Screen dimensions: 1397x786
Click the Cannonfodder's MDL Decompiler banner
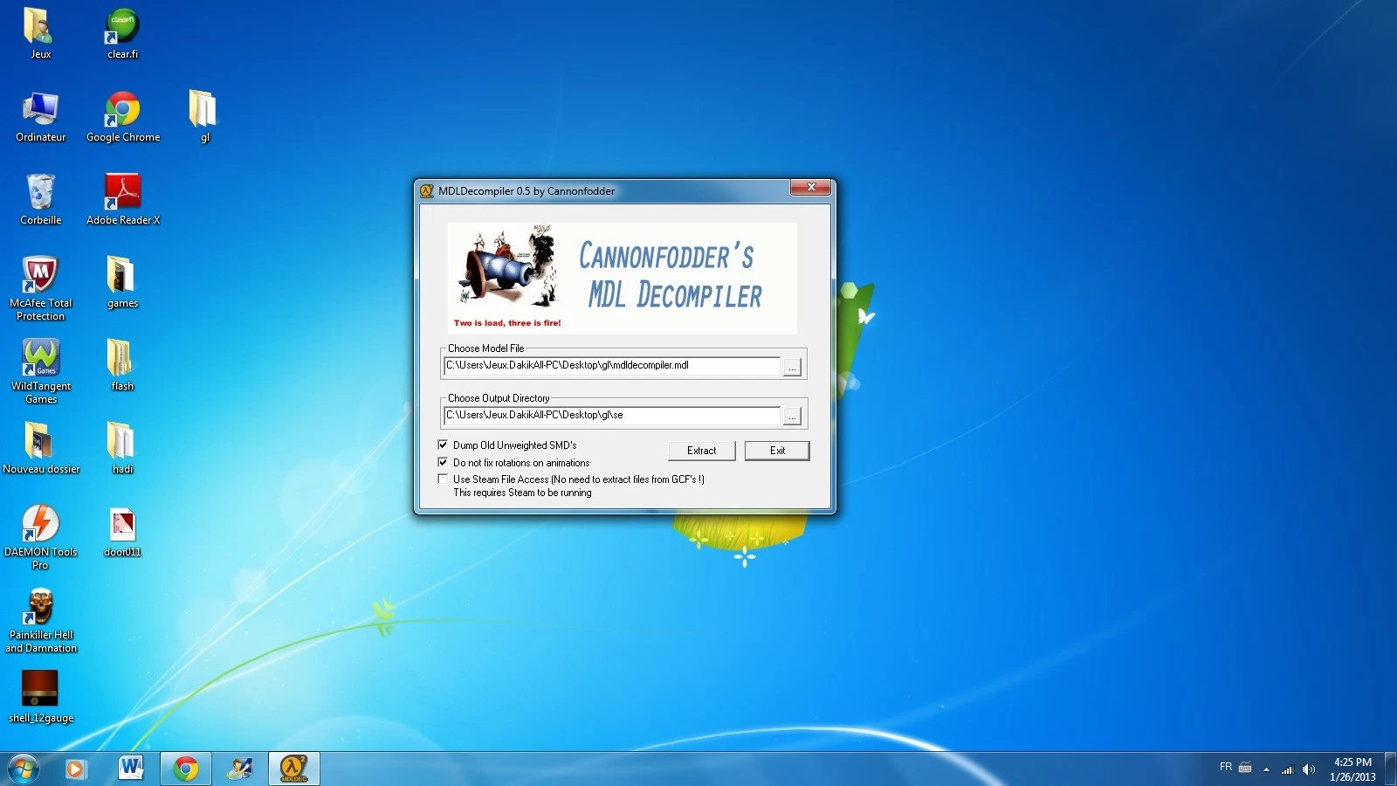pyautogui.click(x=623, y=279)
